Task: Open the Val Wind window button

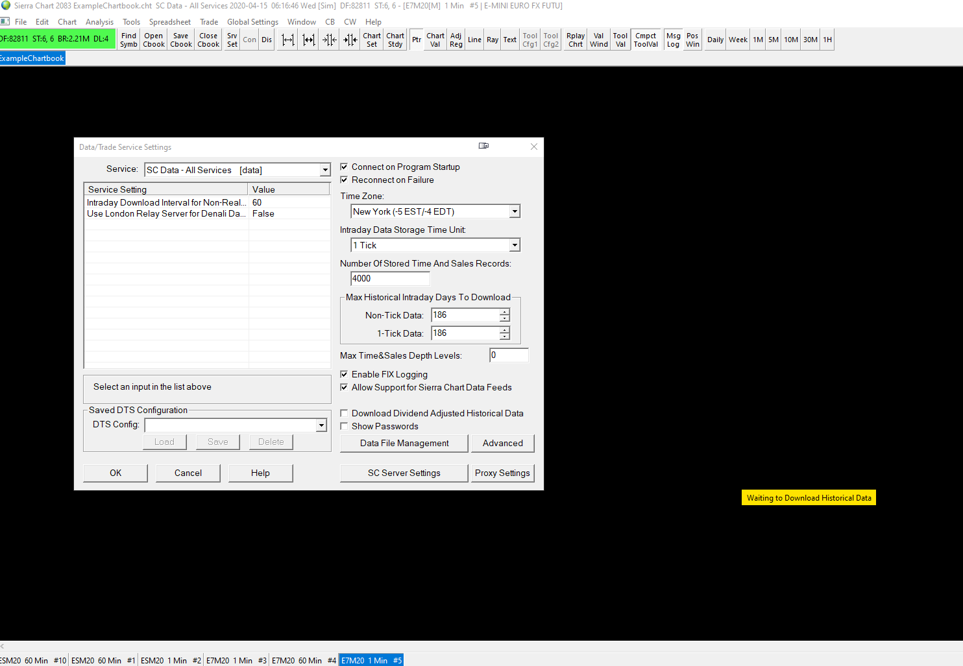Action: click(599, 40)
